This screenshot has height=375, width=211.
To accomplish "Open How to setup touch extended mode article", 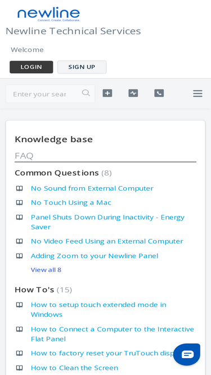I will [98, 309].
